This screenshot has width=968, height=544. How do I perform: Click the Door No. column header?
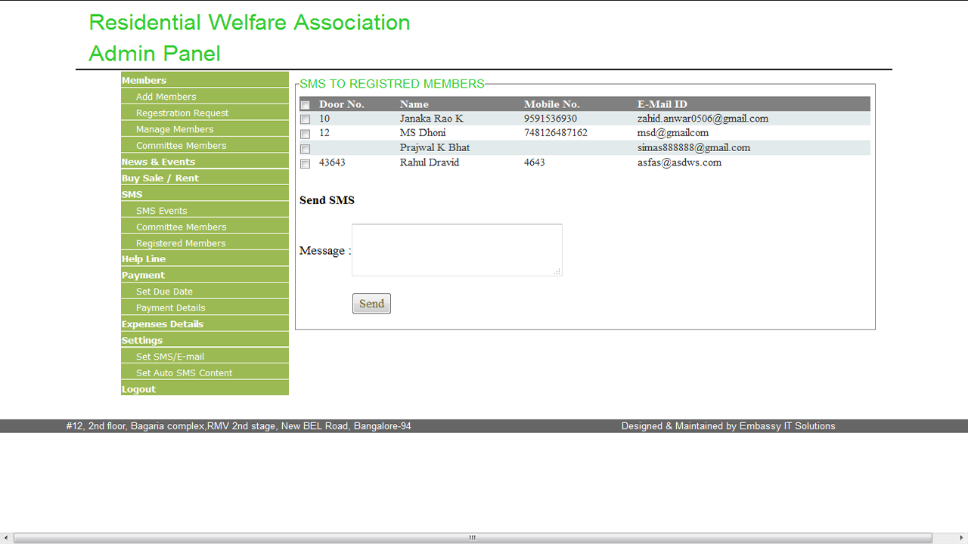pyautogui.click(x=342, y=104)
